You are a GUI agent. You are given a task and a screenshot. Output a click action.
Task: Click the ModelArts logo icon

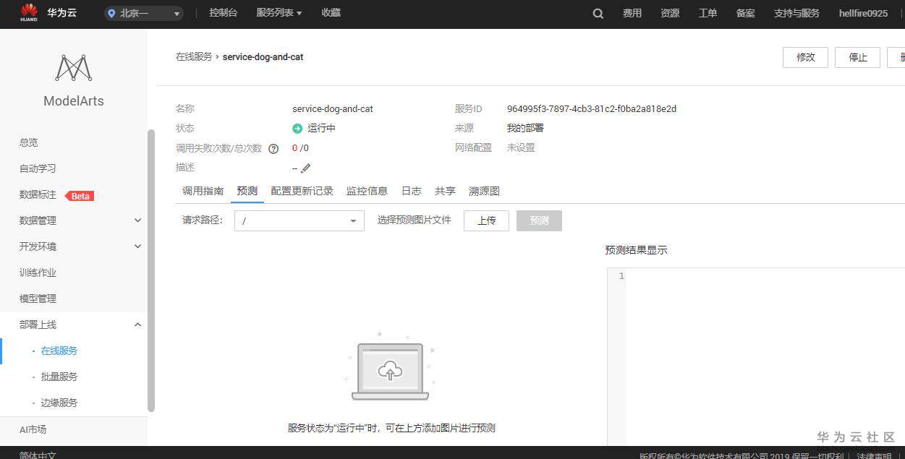(74, 68)
